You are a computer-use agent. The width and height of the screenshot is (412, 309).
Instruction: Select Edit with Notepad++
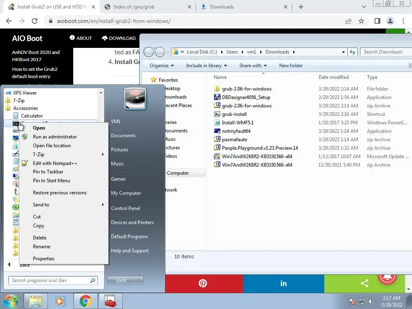pyautogui.click(x=55, y=163)
